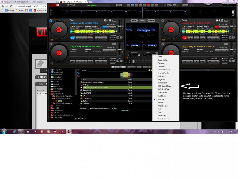Trigger red hot cue 1 on deck 2
The image size is (238, 180).
(x=217, y=27)
